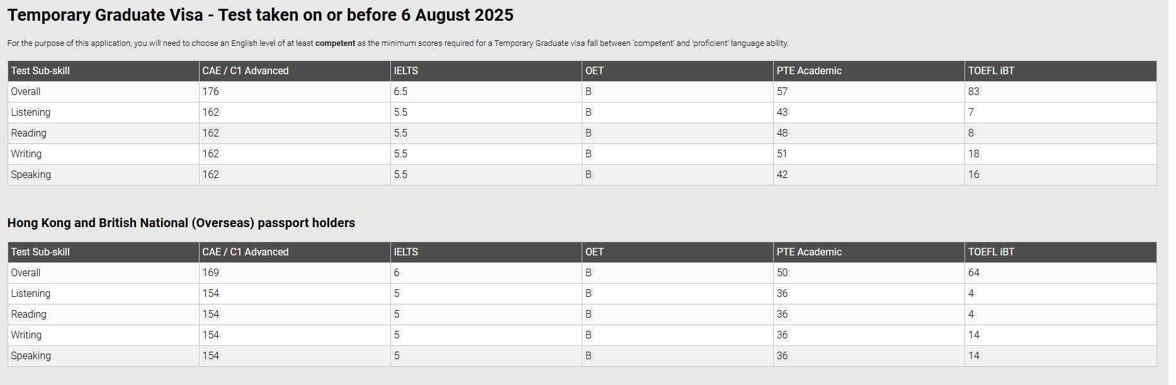Click the Temporary Graduate Visa page heading
1176x385 pixels.
coord(260,15)
